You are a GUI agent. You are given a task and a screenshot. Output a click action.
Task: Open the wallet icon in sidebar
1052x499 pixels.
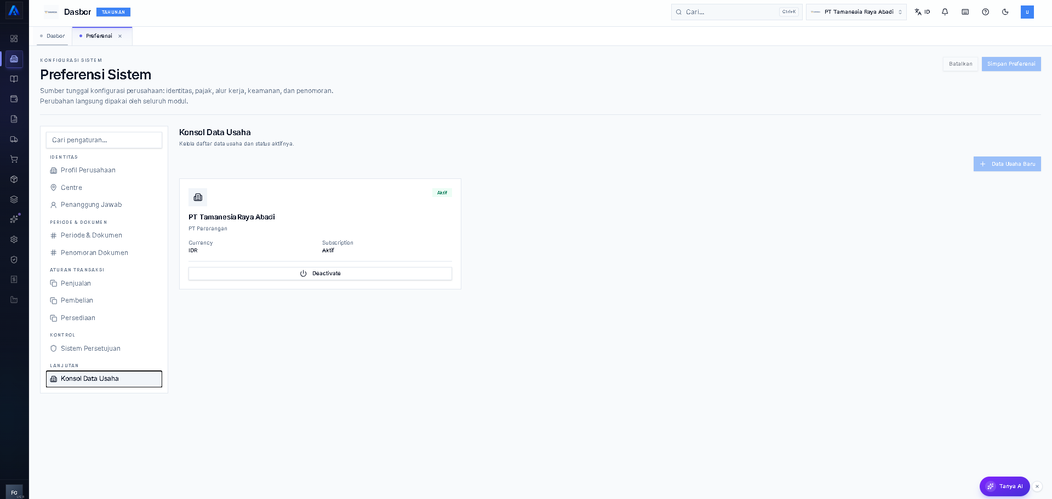[x=14, y=99]
